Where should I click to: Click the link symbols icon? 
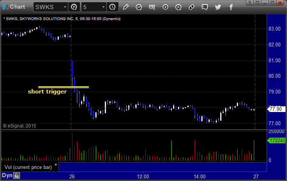click(x=192, y=7)
